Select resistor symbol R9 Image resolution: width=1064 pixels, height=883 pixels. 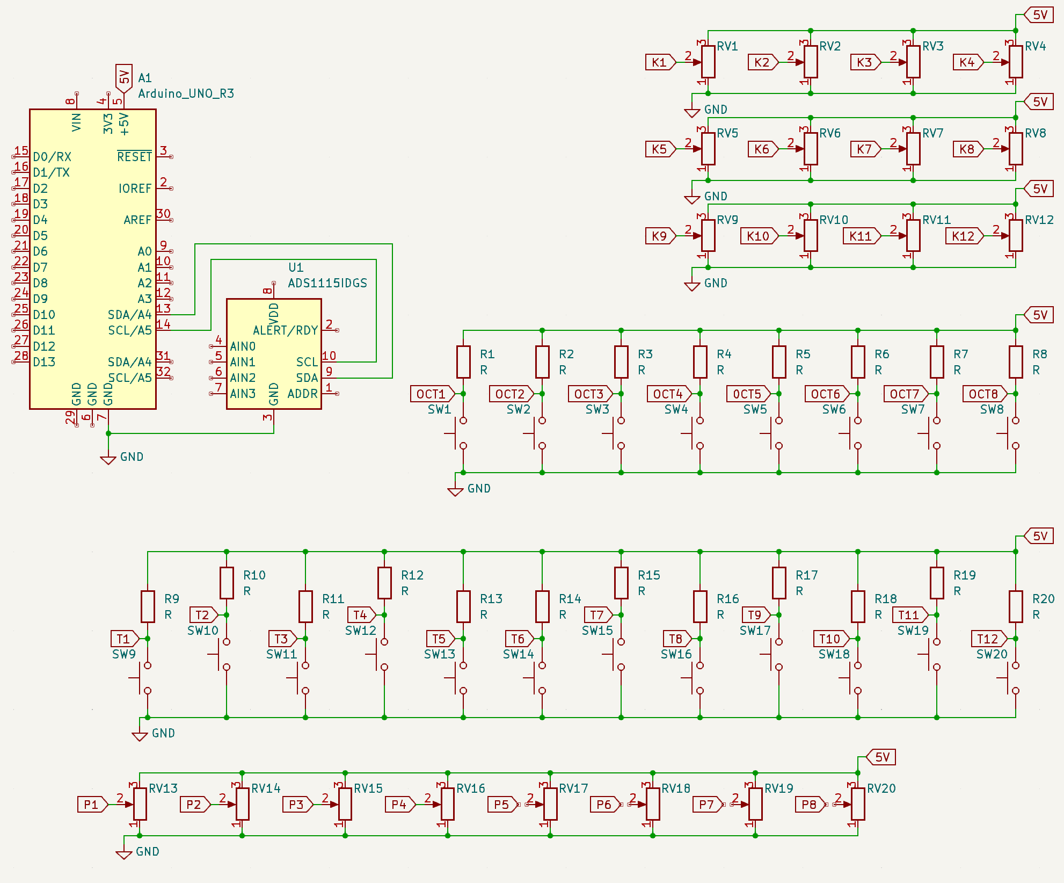pyautogui.click(x=148, y=607)
